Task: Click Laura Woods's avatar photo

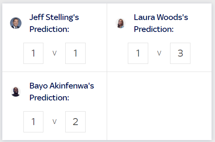Action: 121,23
